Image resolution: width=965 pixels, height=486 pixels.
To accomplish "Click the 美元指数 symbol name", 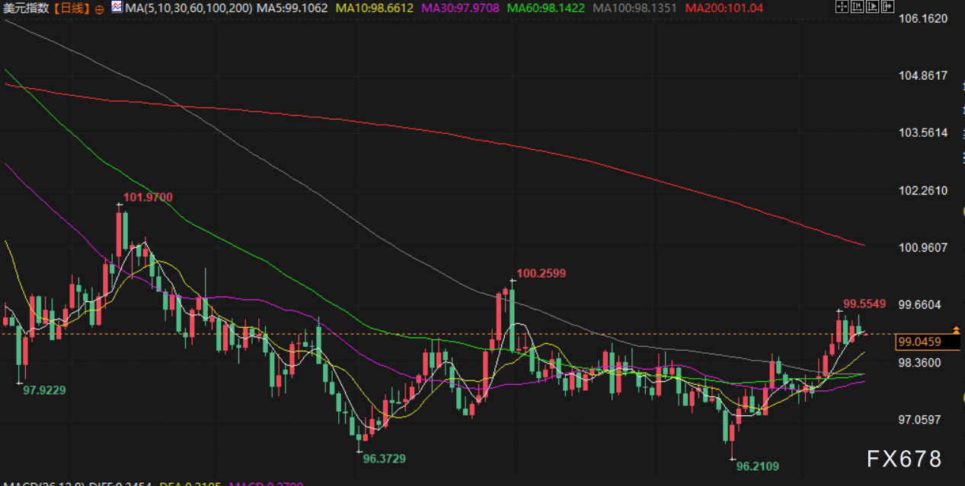I will coord(27,8).
